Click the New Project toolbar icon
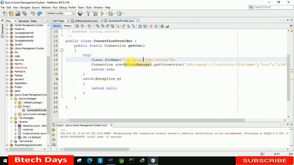This screenshot has height=165, width=294. click(x=11, y=13)
